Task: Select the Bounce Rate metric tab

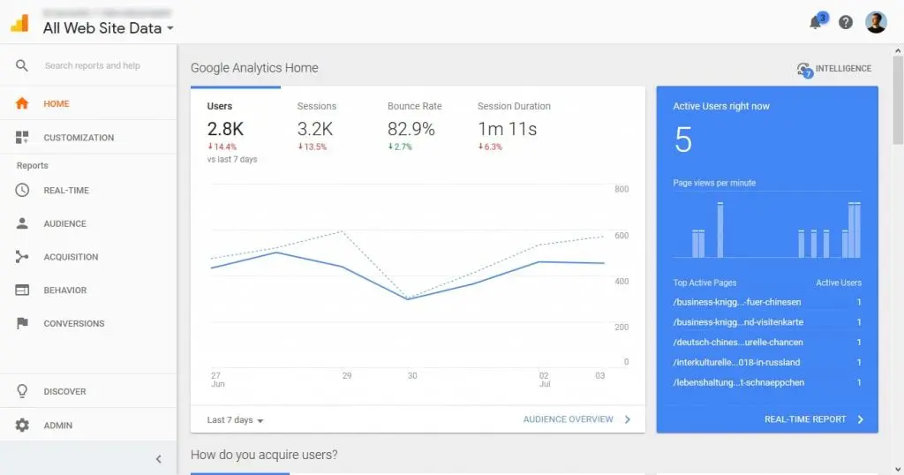Action: [414, 124]
